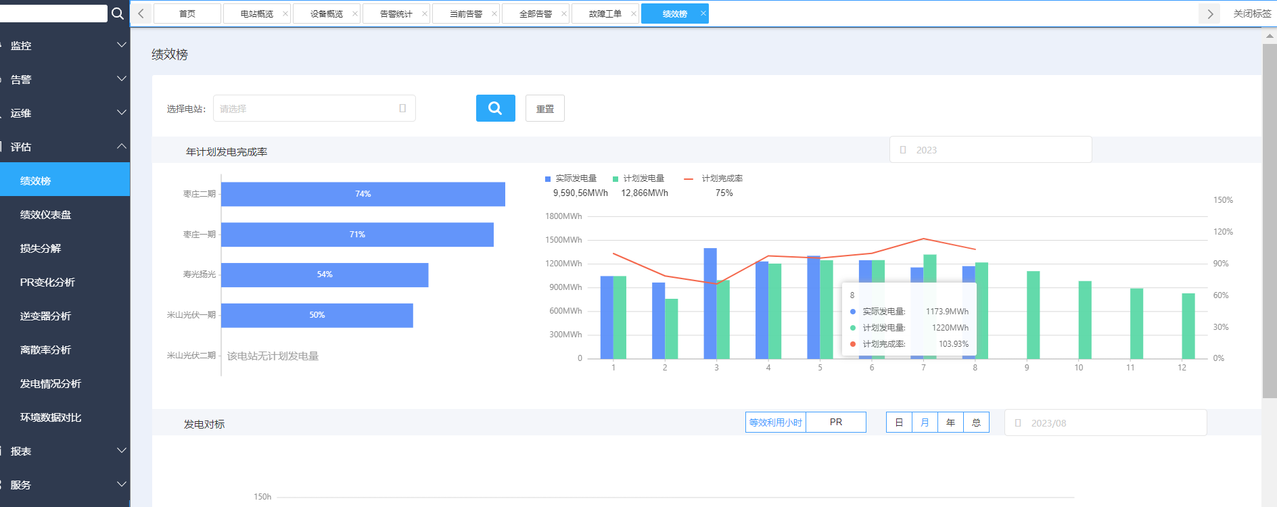Image resolution: width=1277 pixels, height=507 pixels.
Task: Toggle 计划发电量 legend series
Action: pos(638,178)
